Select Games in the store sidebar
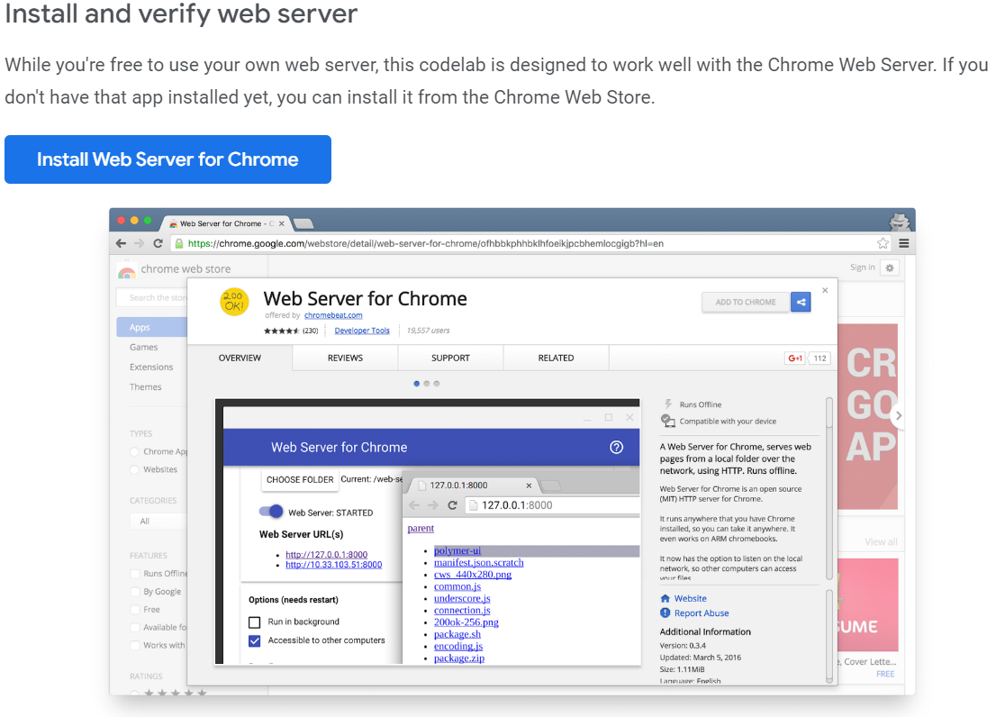Screen dimensions: 996x717 coord(144,349)
